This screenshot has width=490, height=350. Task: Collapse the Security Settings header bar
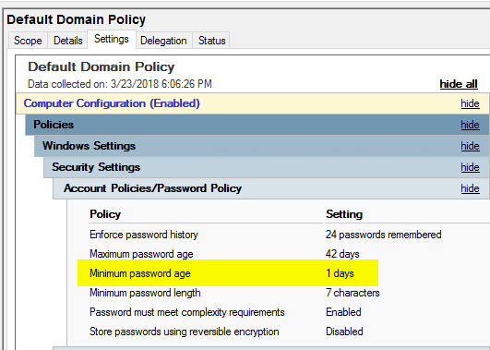tap(267, 167)
